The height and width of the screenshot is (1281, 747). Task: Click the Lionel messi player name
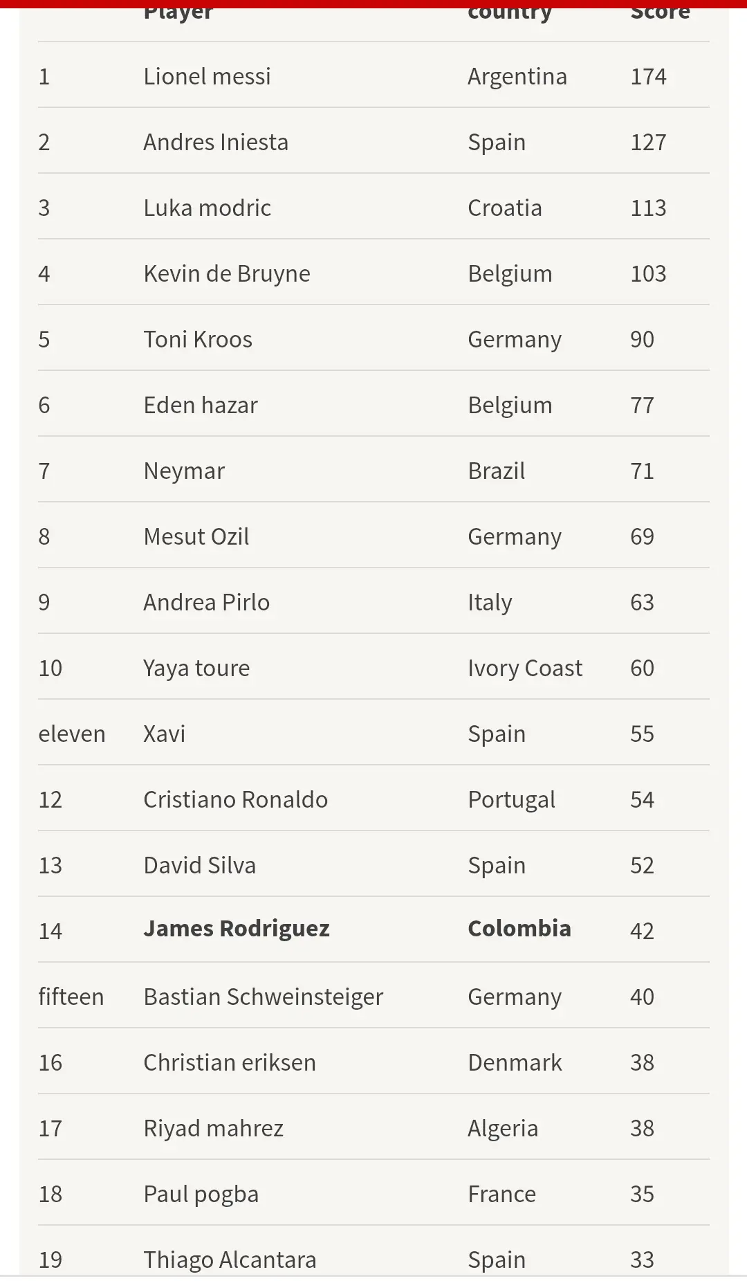tap(207, 76)
